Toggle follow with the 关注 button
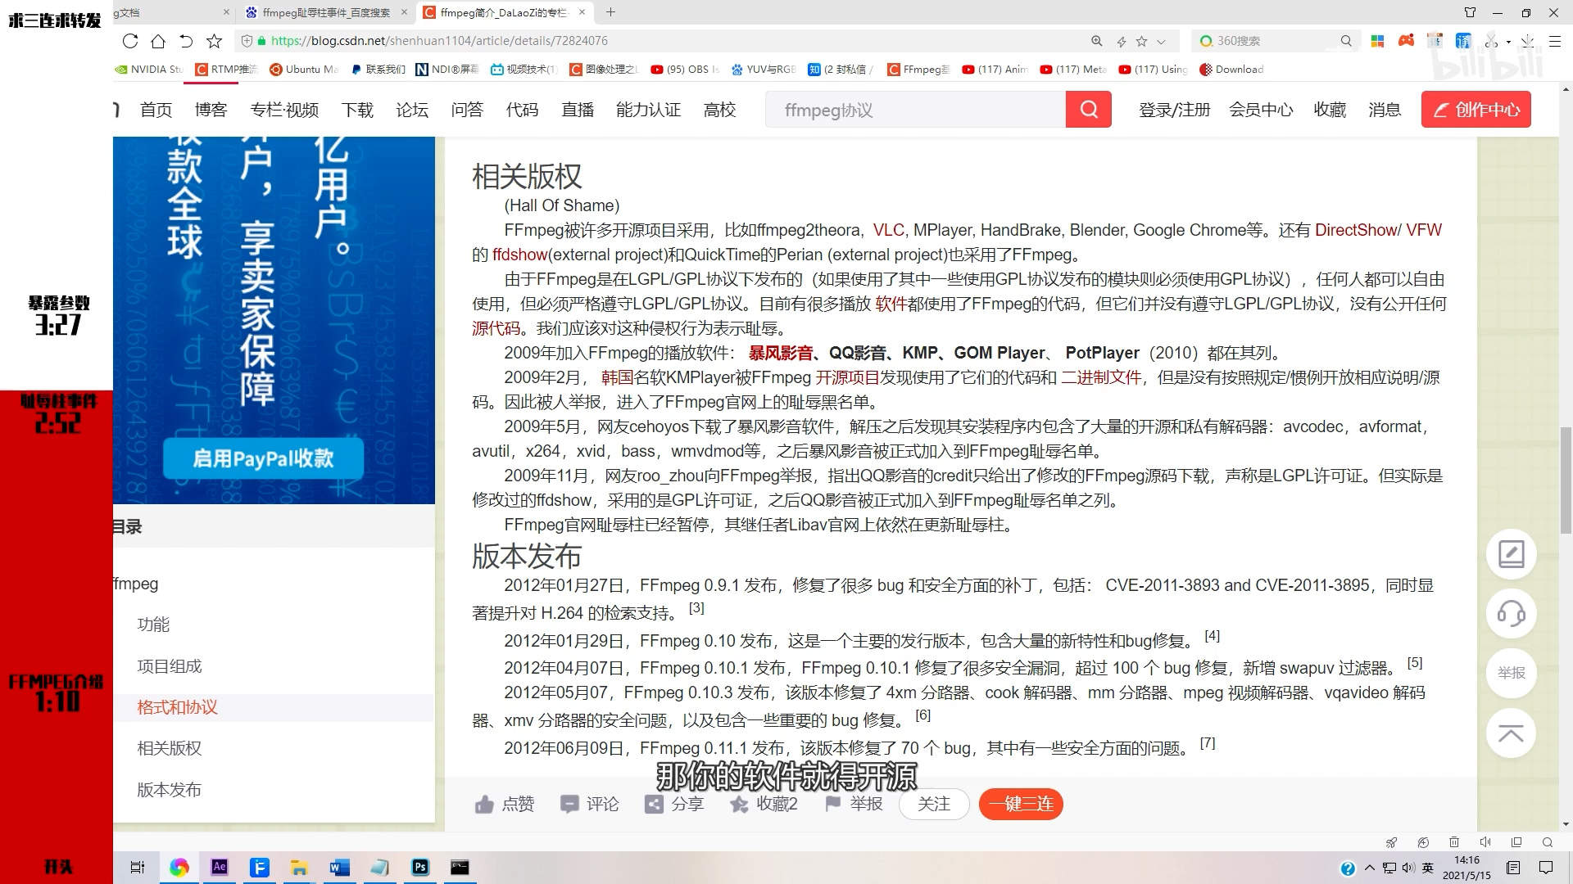Image resolution: width=1573 pixels, height=884 pixels. [933, 804]
